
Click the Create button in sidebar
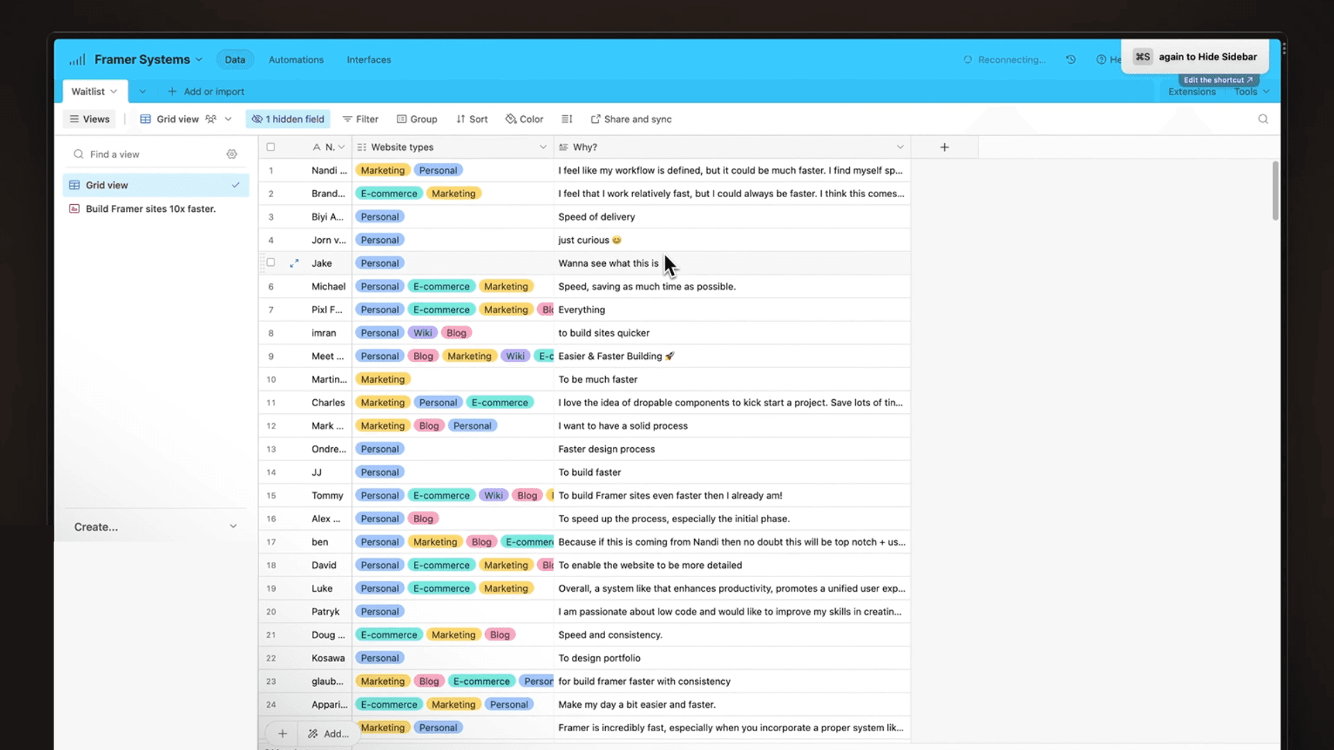[x=95, y=526]
